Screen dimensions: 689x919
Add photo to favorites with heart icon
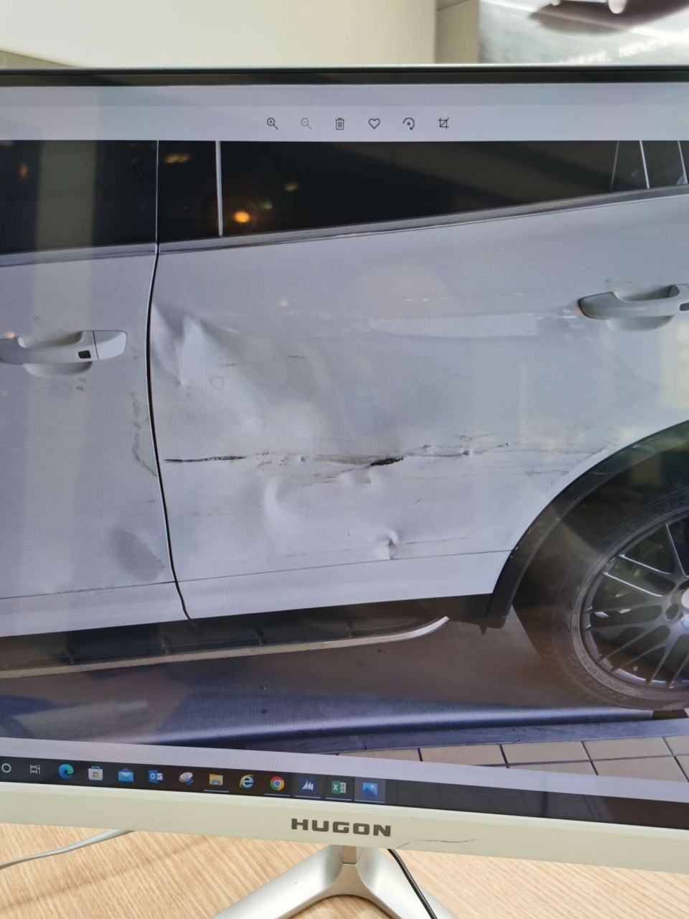374,123
